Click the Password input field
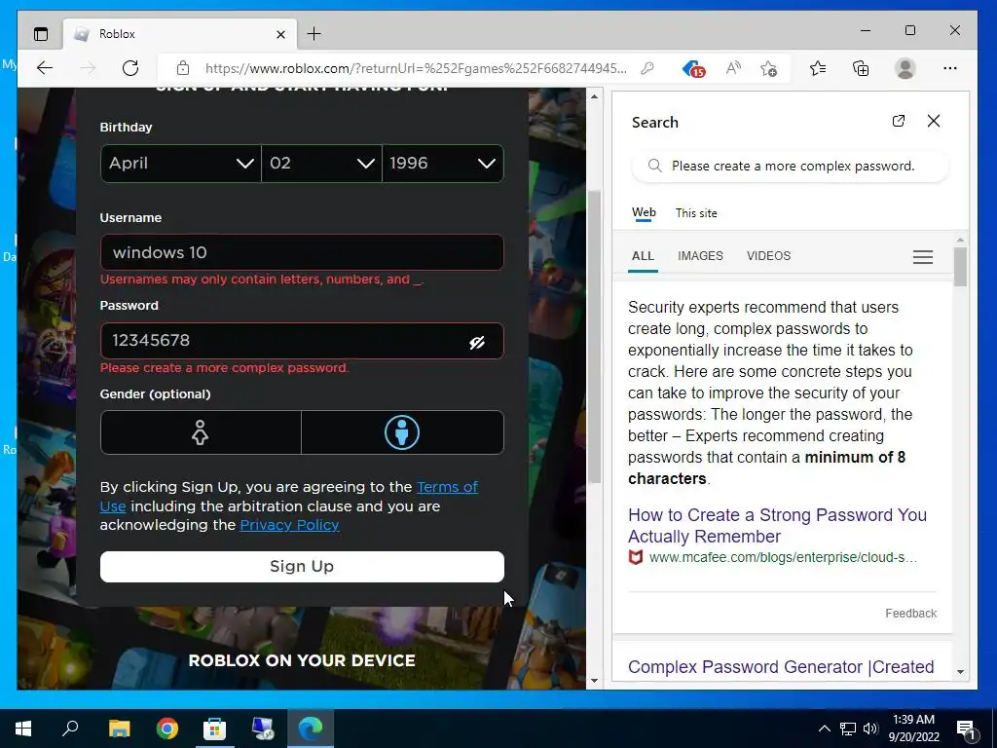The width and height of the screenshot is (997, 748). point(302,341)
